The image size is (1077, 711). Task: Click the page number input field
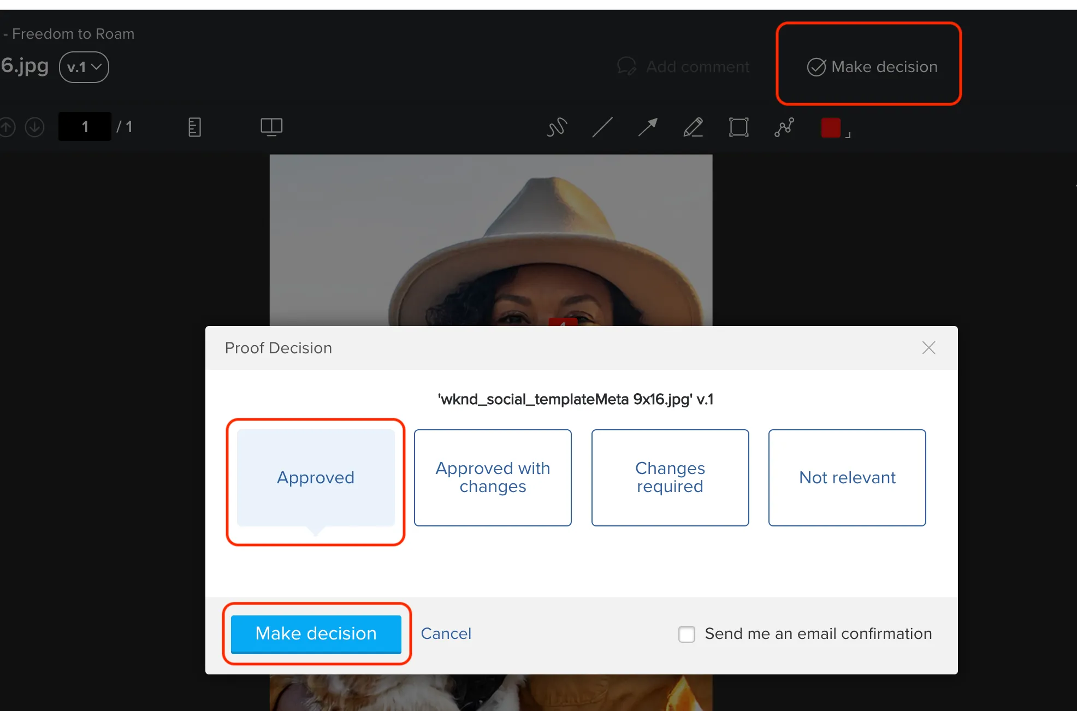coord(85,127)
